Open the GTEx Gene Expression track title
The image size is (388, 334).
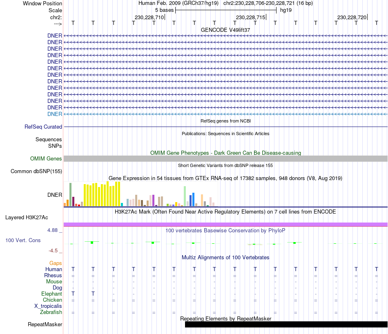point(225,178)
